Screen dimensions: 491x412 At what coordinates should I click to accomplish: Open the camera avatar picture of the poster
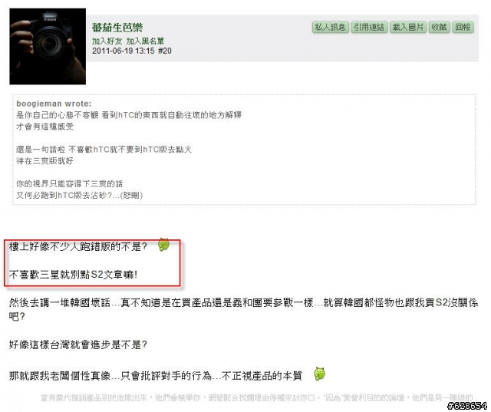tap(48, 46)
